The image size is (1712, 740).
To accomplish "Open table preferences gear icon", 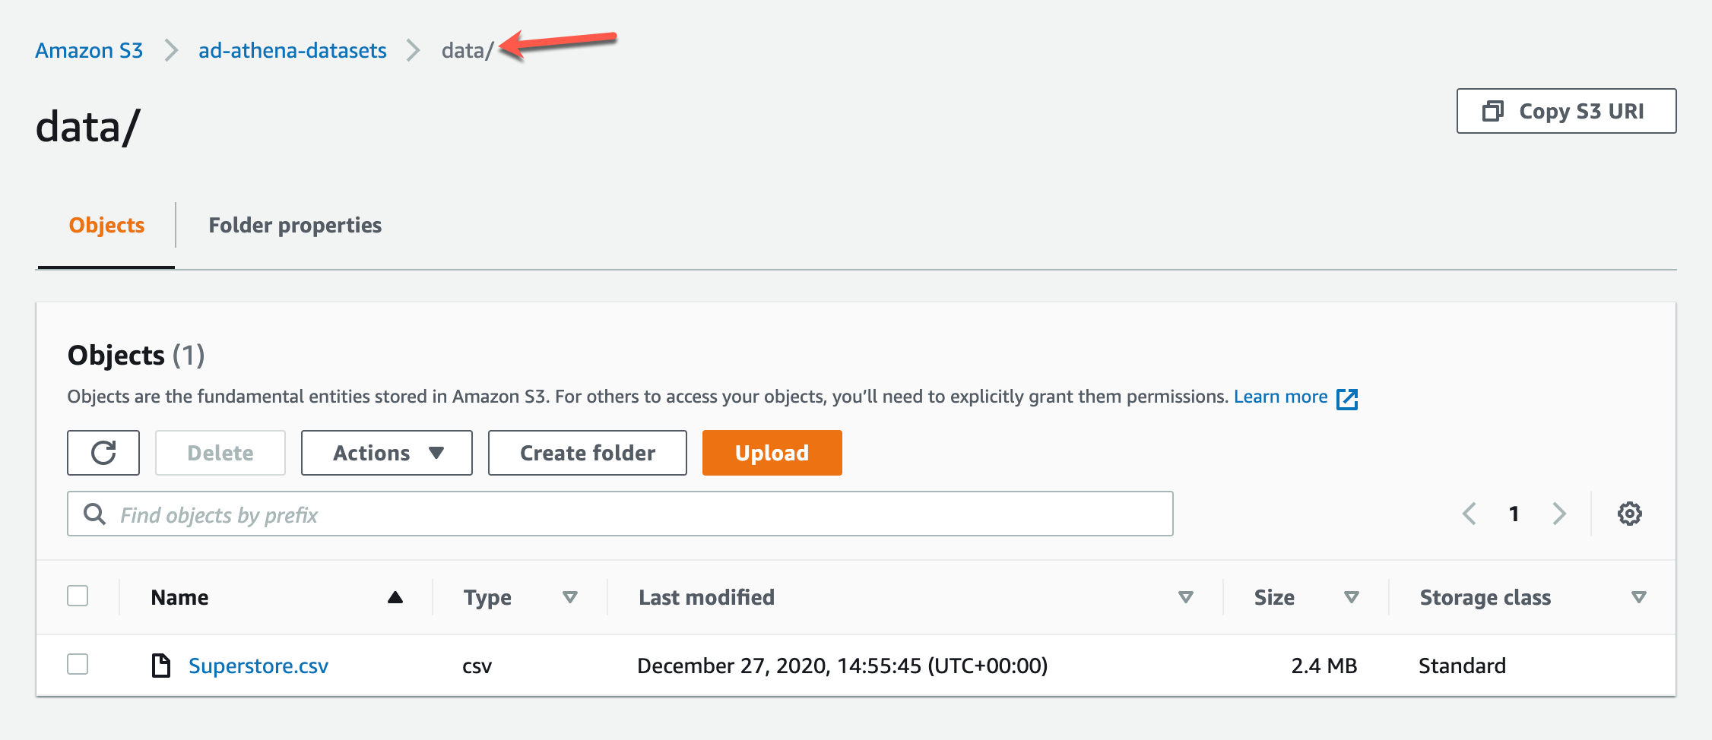I will 1629,514.
